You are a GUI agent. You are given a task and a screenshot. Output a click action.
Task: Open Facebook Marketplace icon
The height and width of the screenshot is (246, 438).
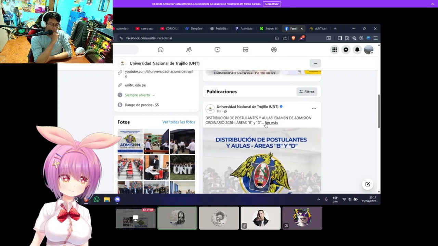click(x=245, y=50)
